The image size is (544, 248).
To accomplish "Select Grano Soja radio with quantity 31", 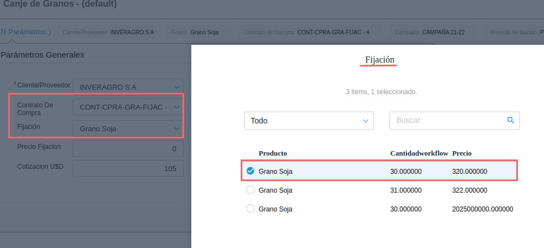I will click(x=250, y=190).
